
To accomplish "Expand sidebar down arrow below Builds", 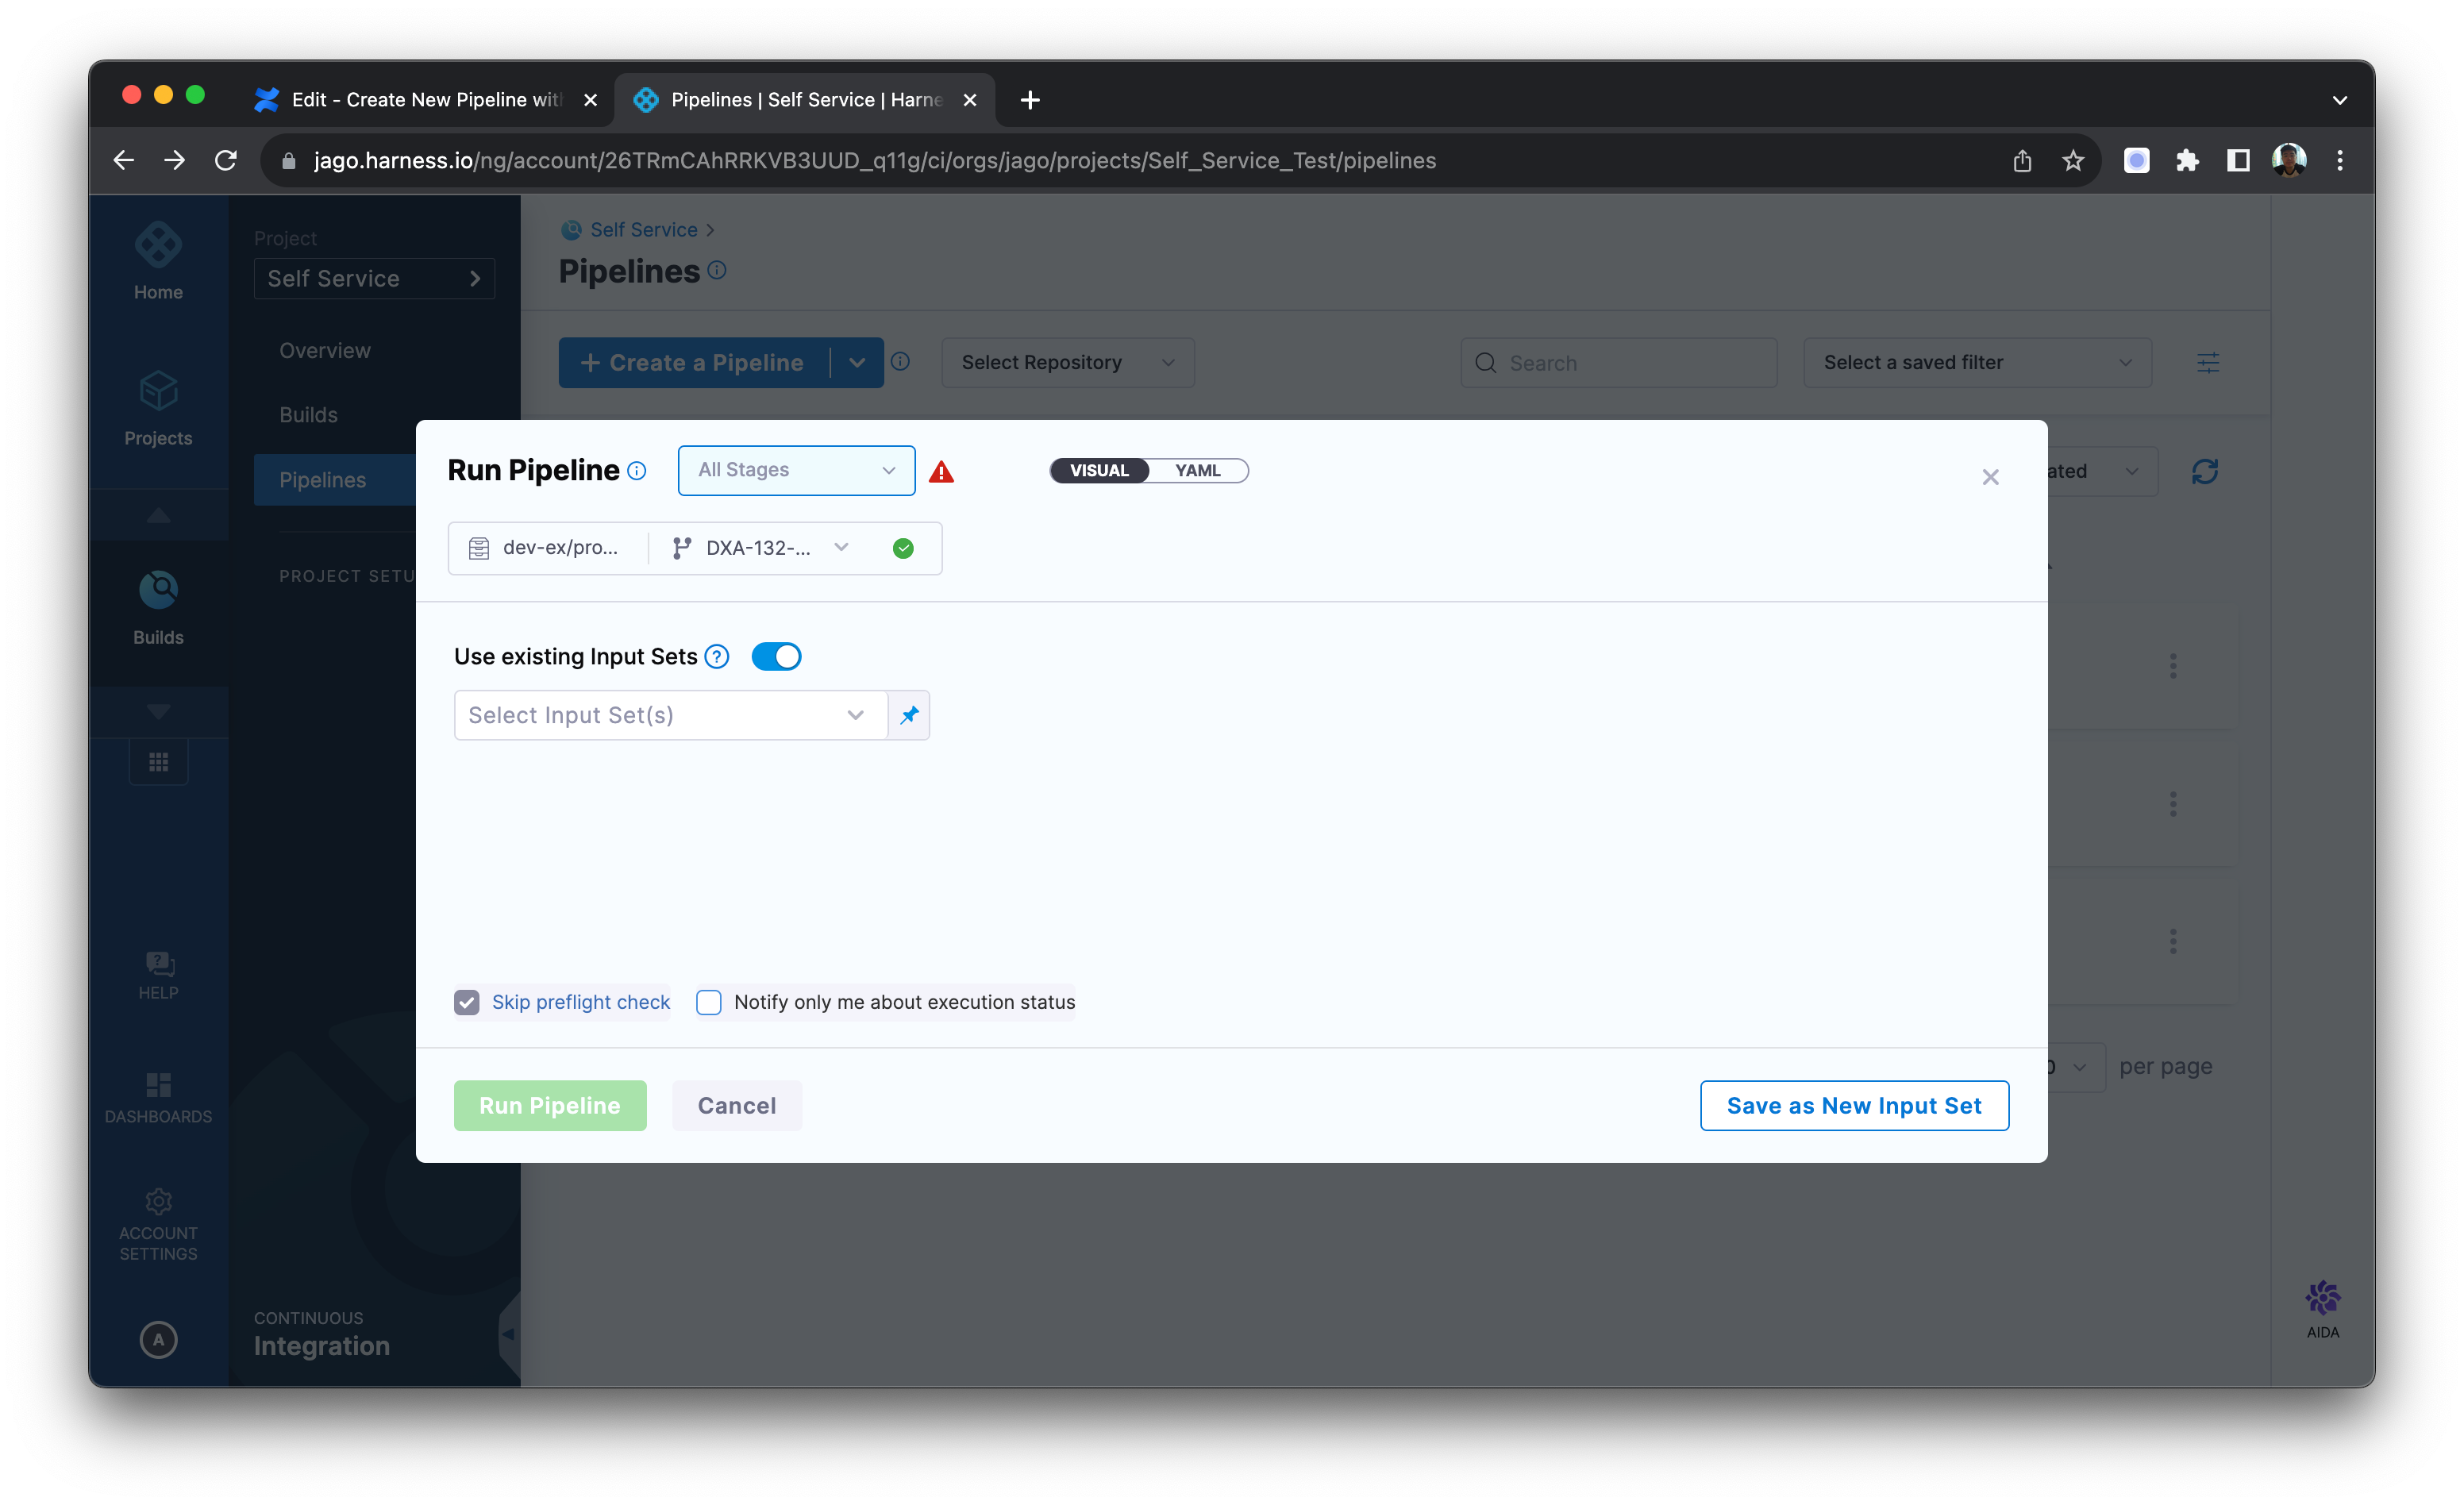I will (x=158, y=712).
